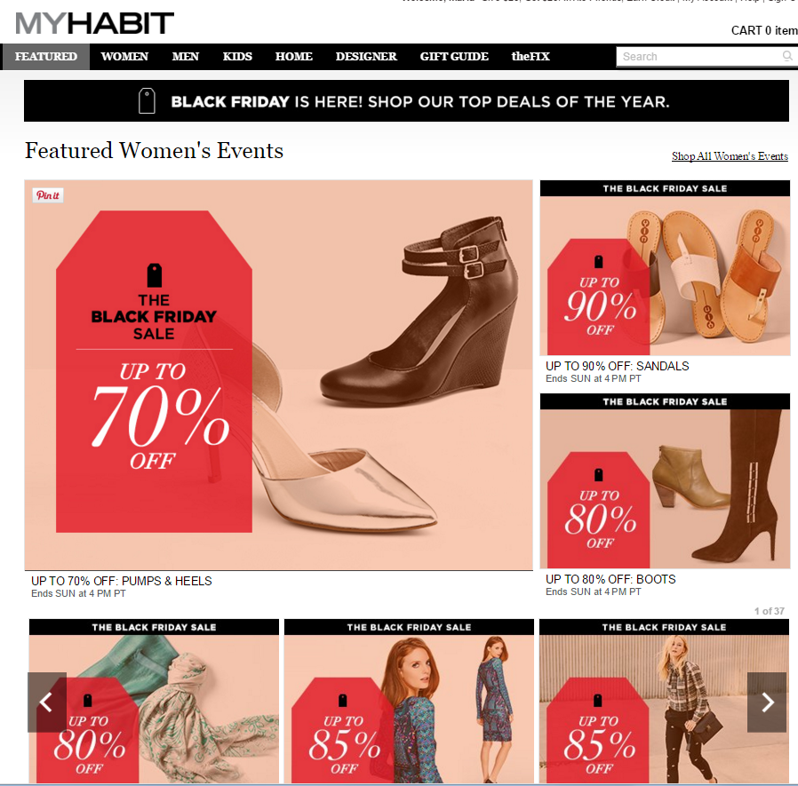Click the tag icon in Black Friday banner
Screen dimensions: 798x786
click(147, 100)
